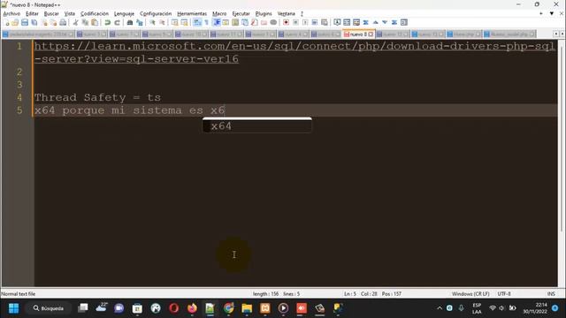The width and height of the screenshot is (566, 318).
Task: Click the Zoom In toolbar icon
Action: 153,23
